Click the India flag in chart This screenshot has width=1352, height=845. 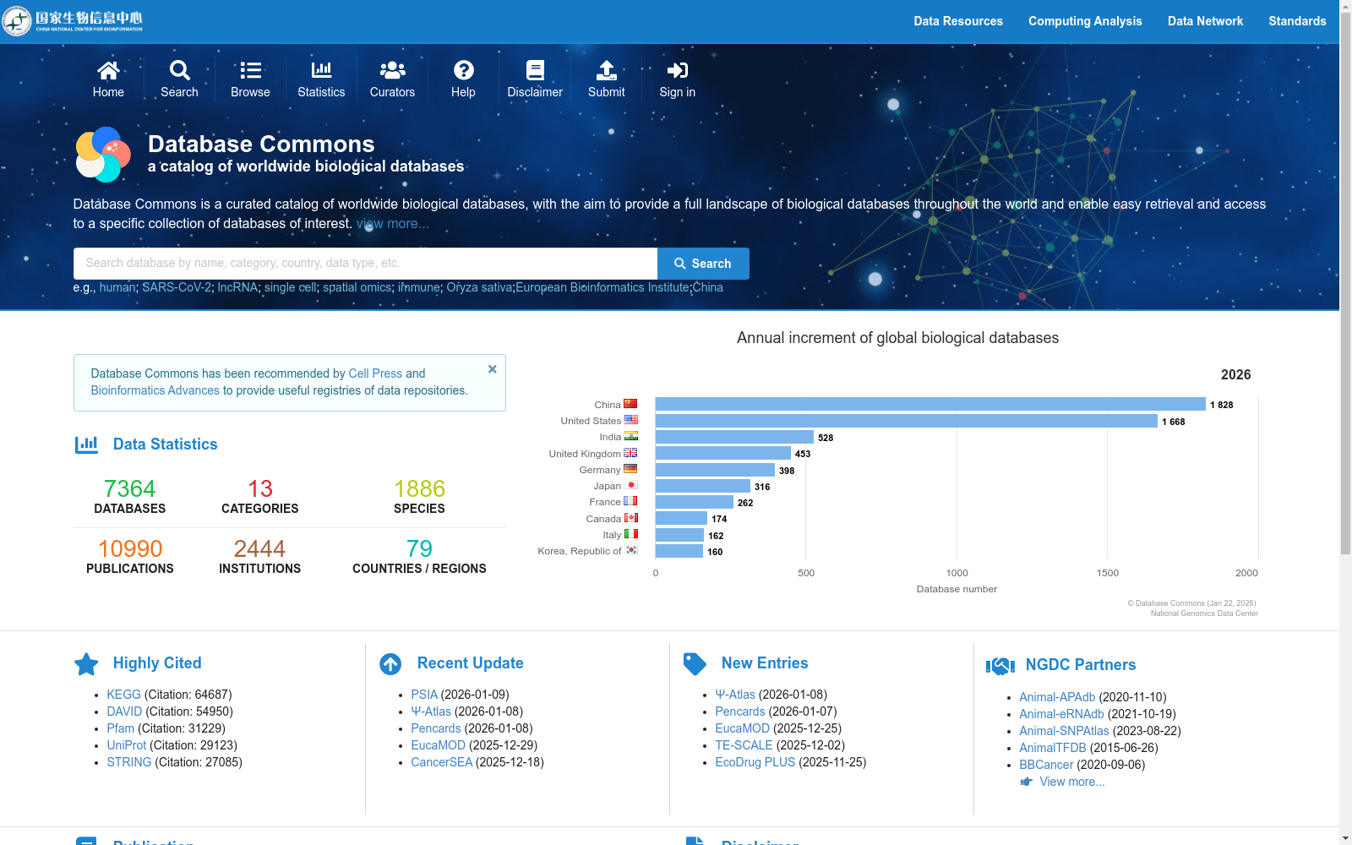pyautogui.click(x=631, y=436)
